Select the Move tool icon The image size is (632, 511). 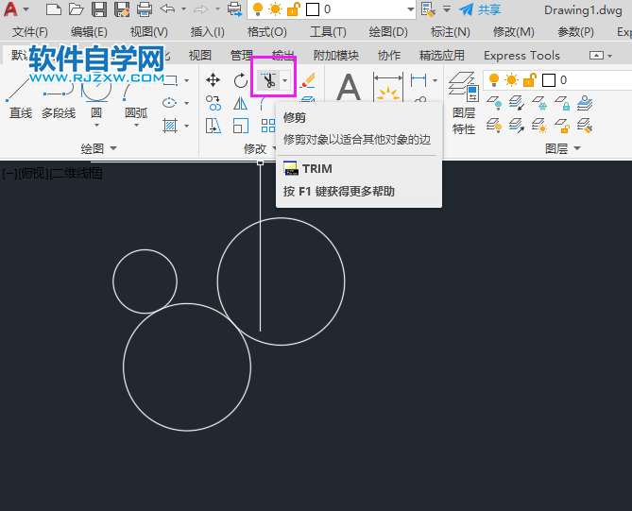click(214, 81)
